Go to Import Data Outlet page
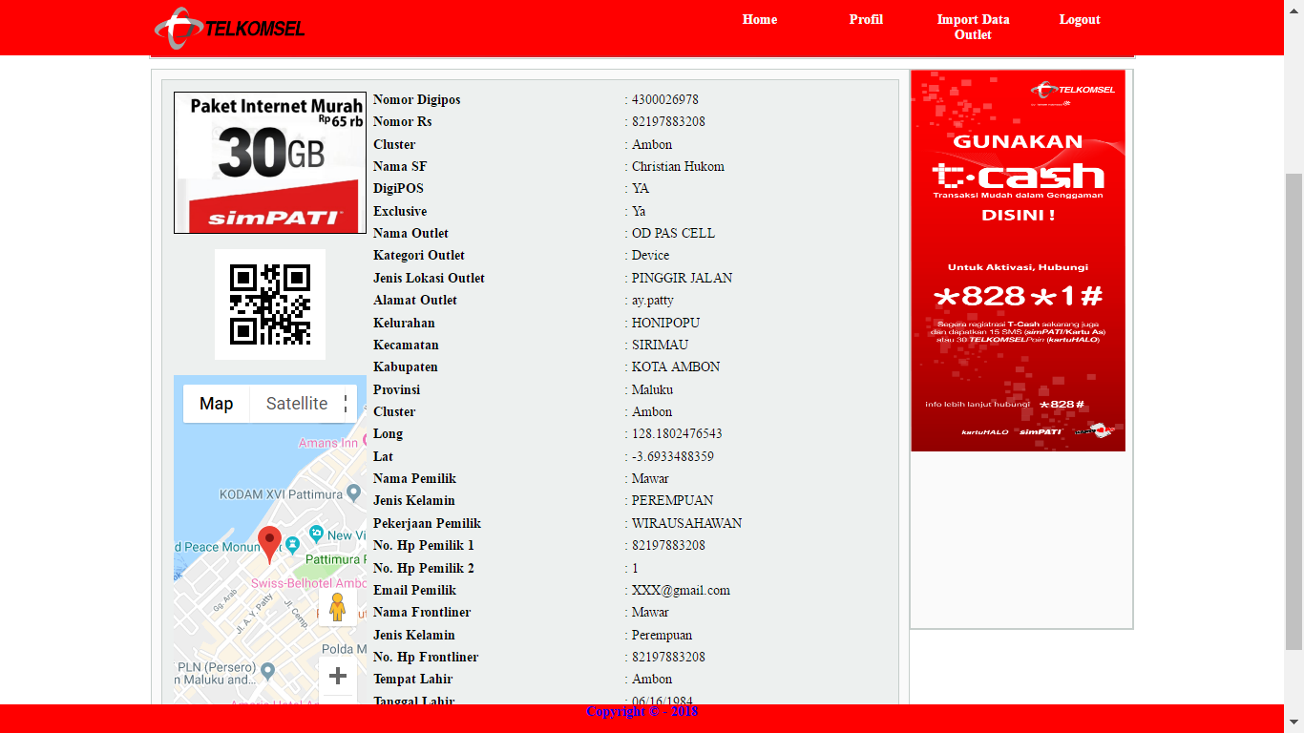 click(973, 27)
